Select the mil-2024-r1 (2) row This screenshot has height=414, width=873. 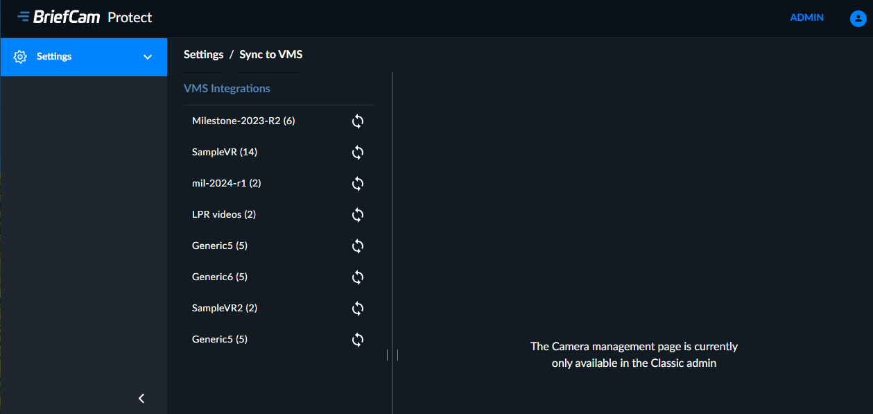pos(279,184)
